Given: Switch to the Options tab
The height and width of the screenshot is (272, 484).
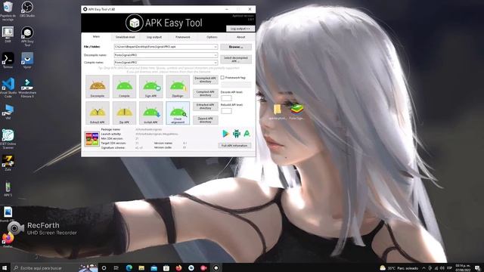Looking at the screenshot, I should click(x=212, y=37).
